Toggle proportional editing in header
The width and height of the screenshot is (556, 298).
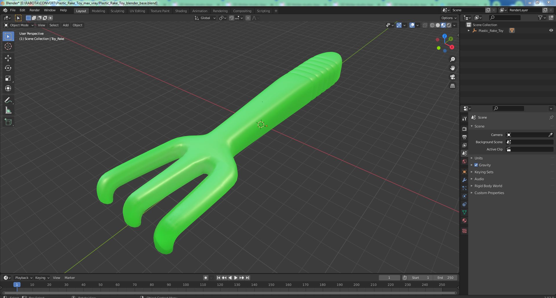coord(248,18)
